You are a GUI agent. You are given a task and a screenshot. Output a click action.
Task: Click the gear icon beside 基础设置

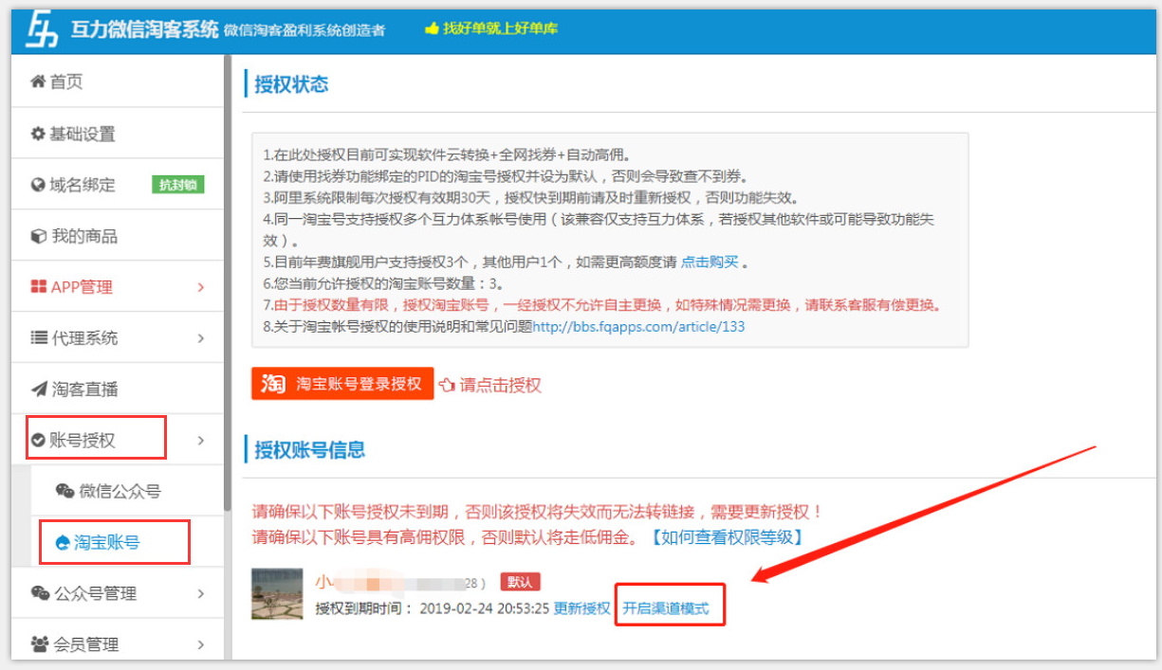click(38, 134)
